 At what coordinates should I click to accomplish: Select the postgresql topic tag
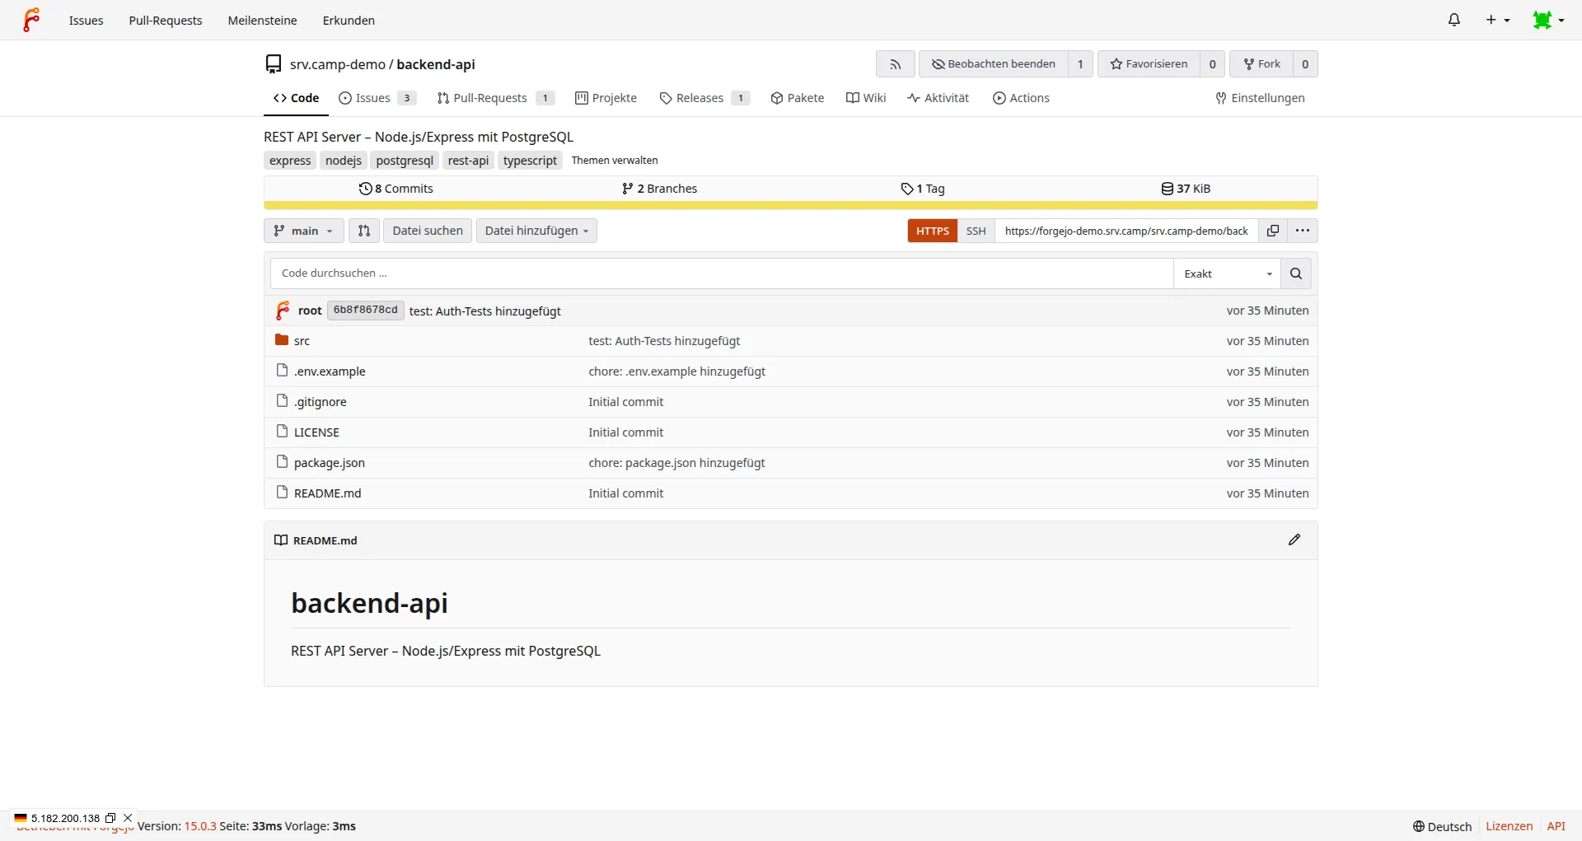[x=405, y=161]
